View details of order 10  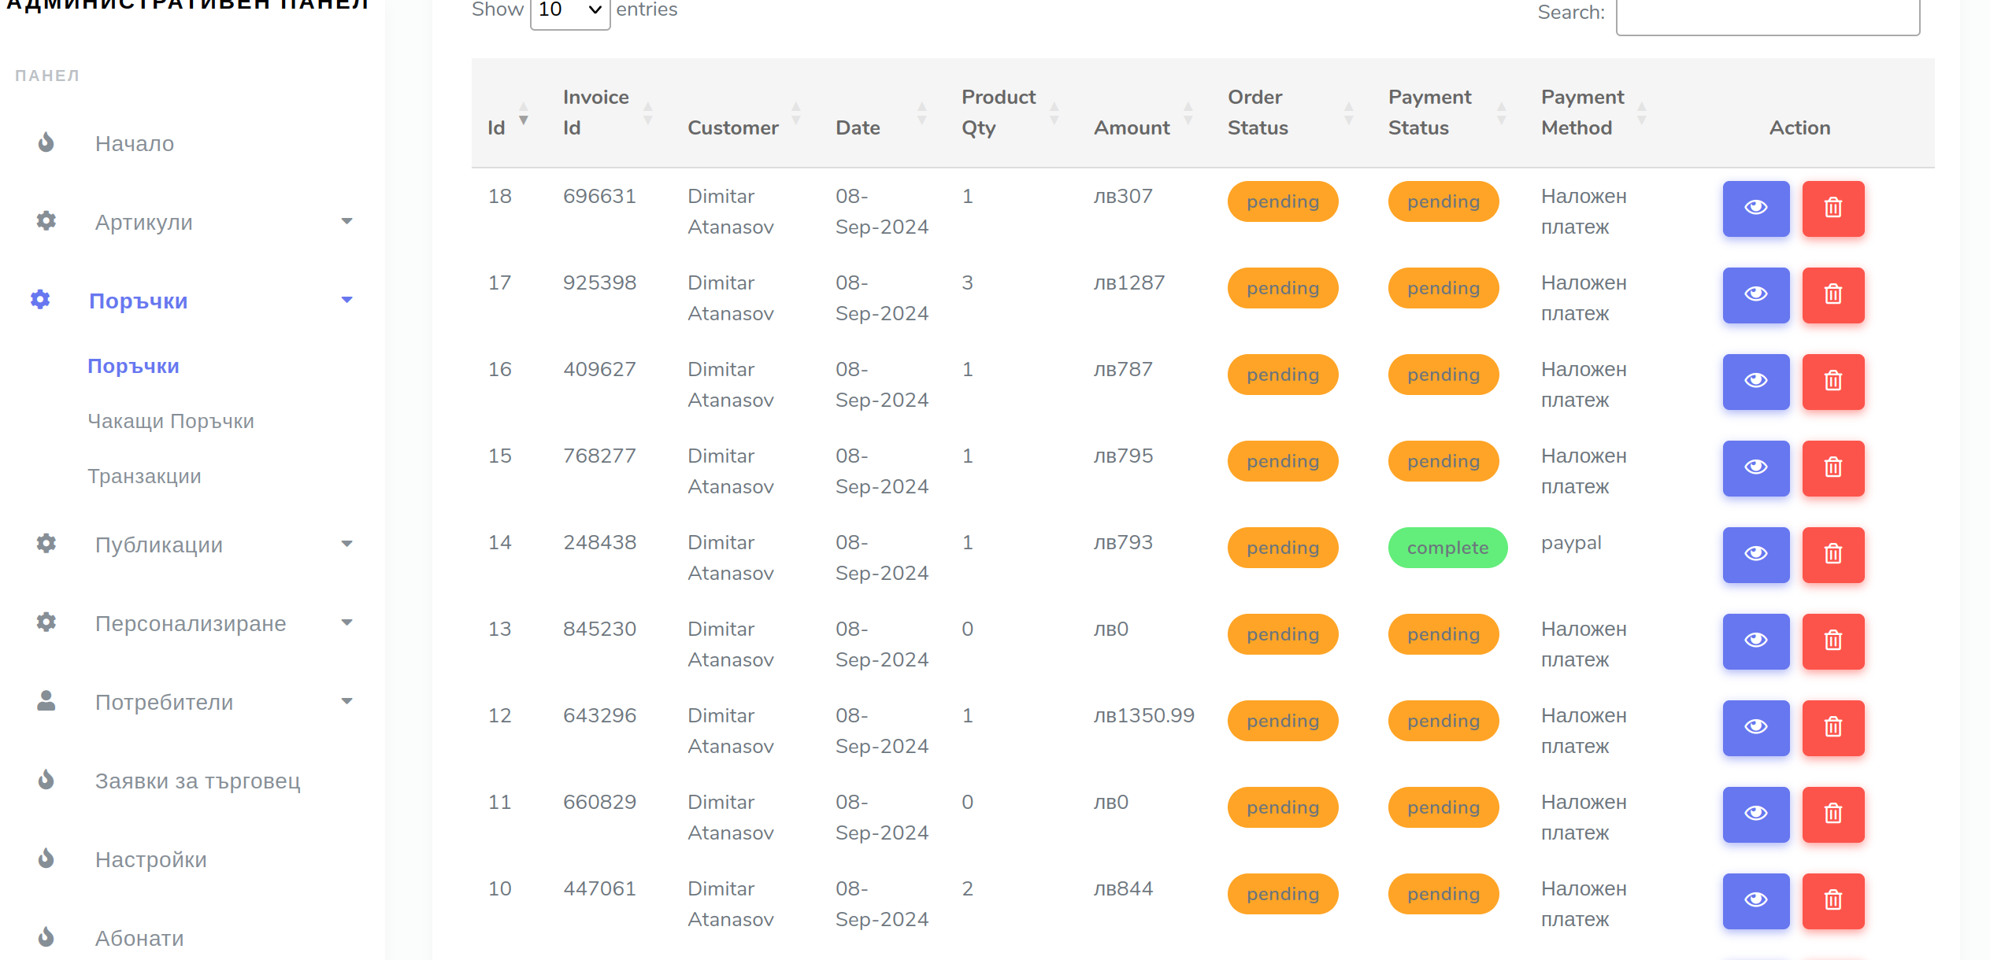pyautogui.click(x=1755, y=901)
